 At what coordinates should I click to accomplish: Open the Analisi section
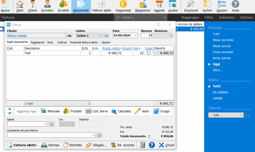[173, 7]
